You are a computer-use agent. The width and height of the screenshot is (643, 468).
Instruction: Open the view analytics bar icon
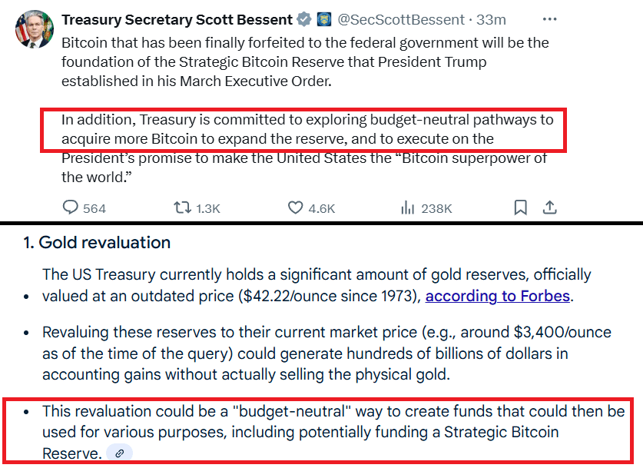[408, 207]
